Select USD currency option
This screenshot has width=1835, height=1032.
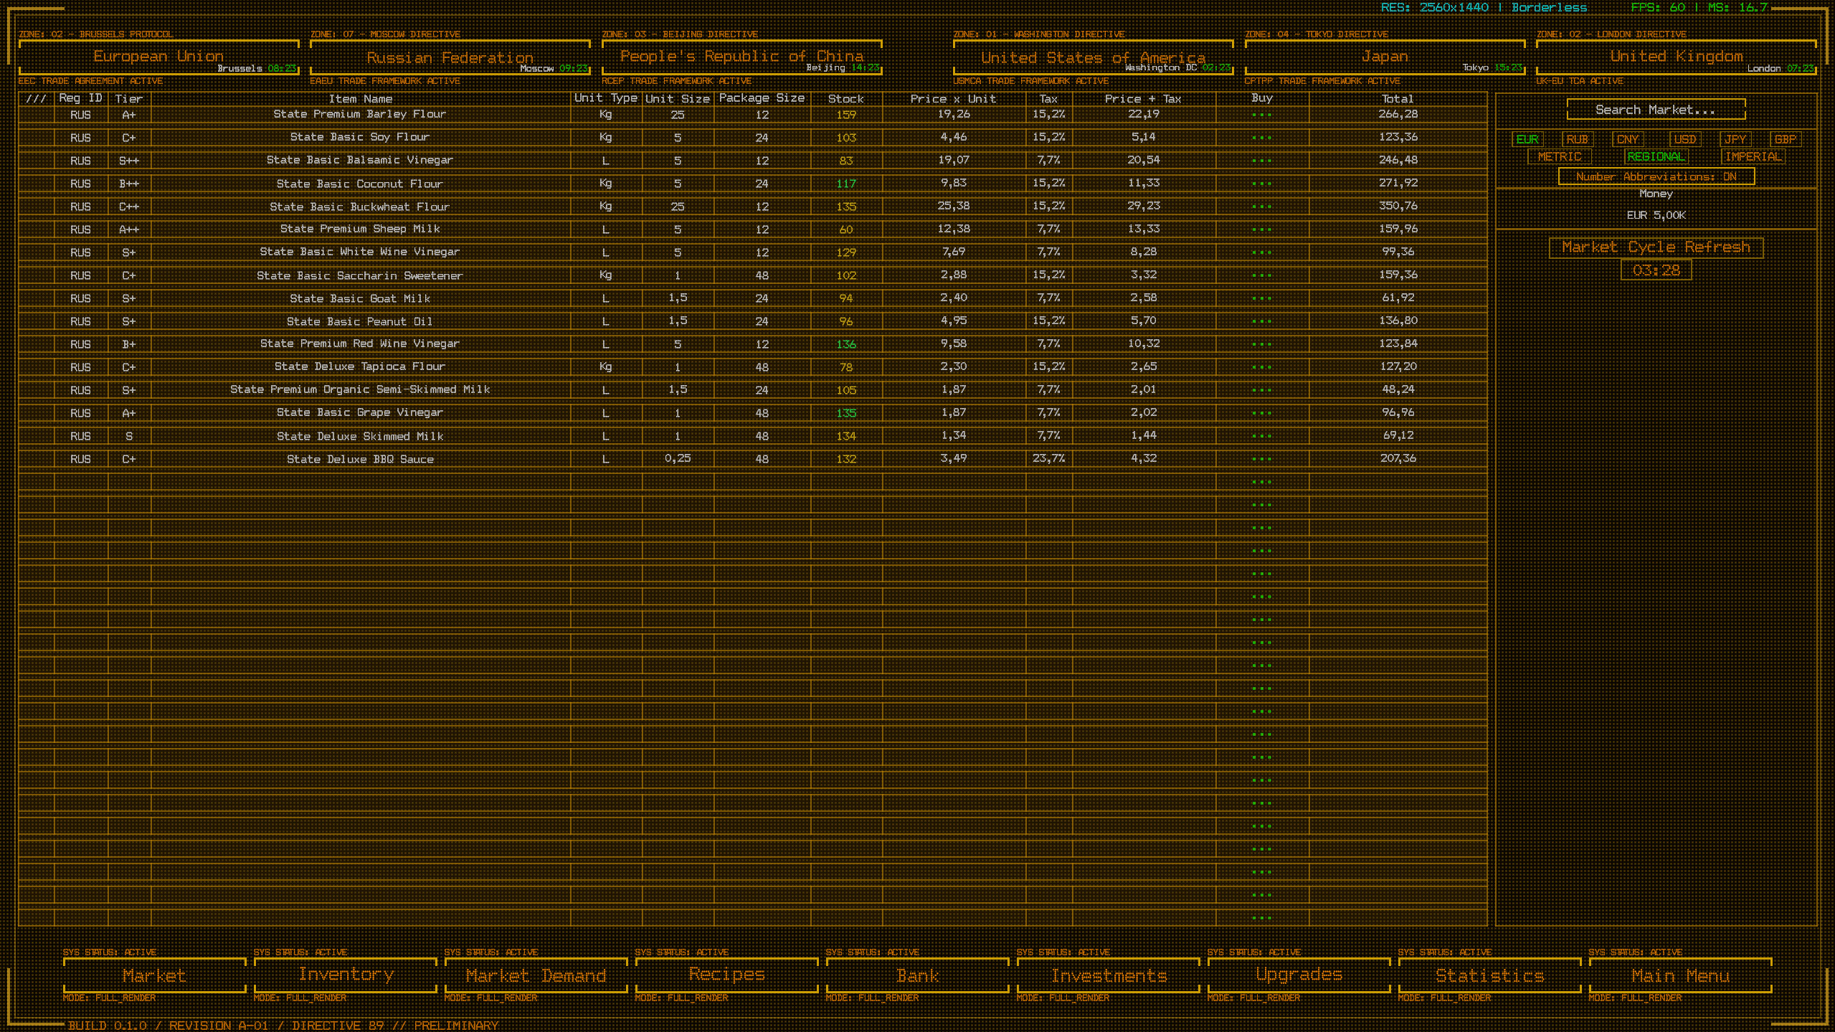click(x=1684, y=139)
